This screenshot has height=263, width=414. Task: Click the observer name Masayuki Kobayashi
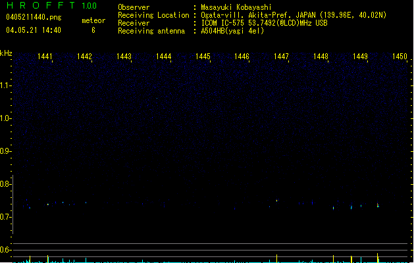(236, 7)
